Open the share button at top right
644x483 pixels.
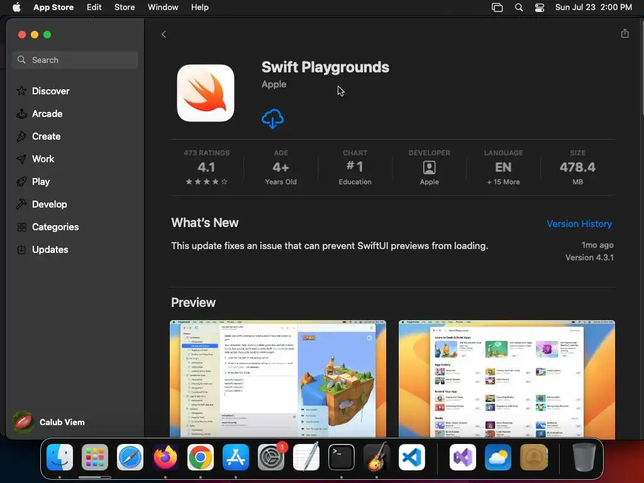pyautogui.click(x=625, y=33)
